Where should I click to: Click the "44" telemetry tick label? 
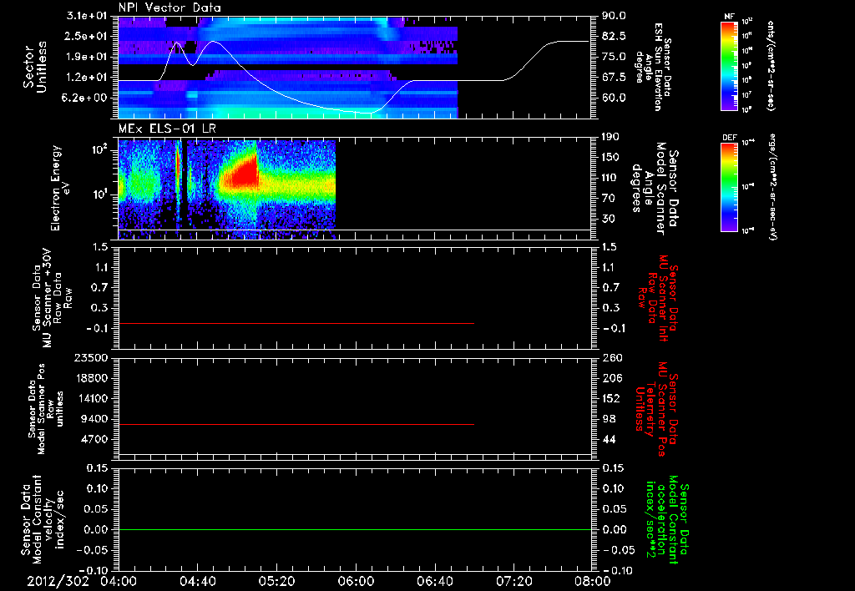click(608, 439)
